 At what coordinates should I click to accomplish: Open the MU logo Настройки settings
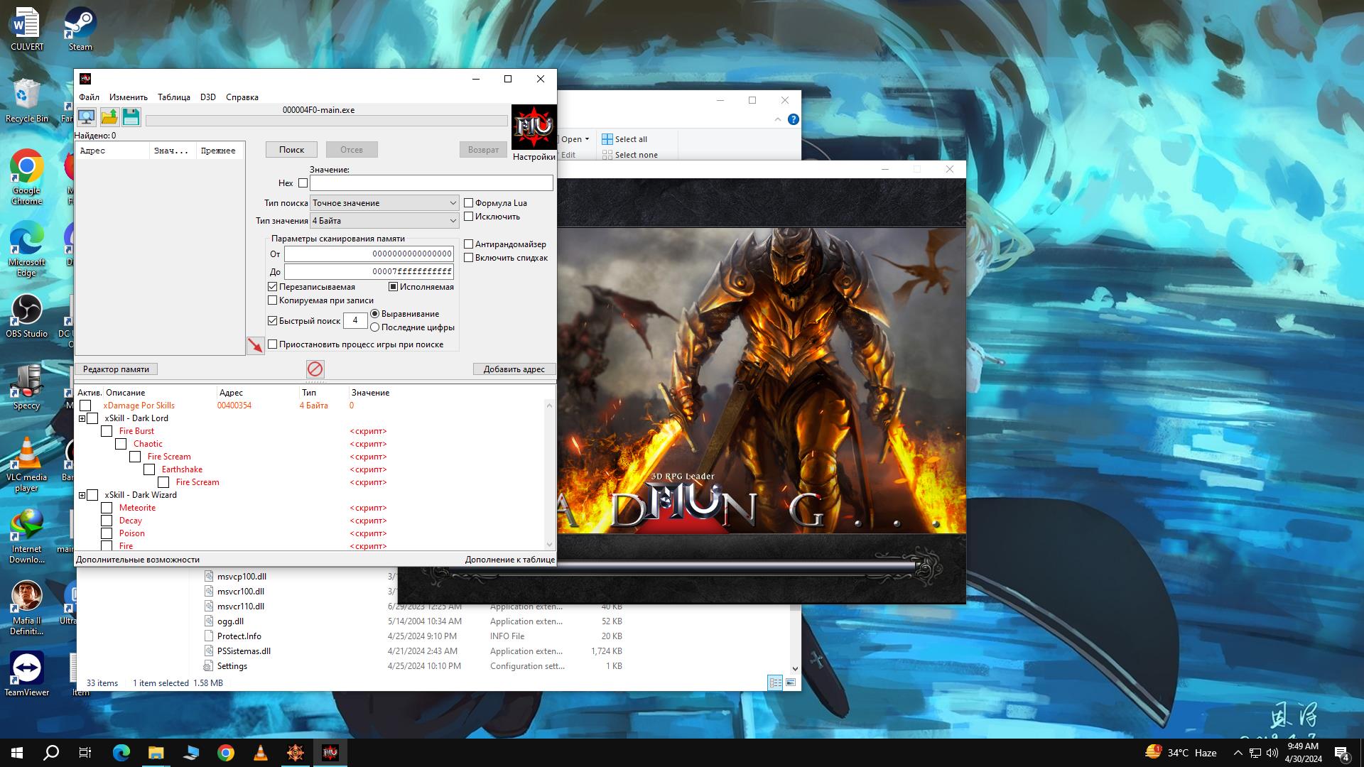[534, 134]
